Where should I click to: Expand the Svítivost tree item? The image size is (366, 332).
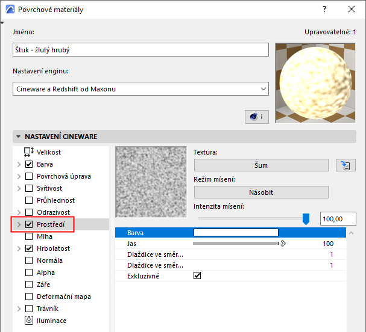(19, 188)
